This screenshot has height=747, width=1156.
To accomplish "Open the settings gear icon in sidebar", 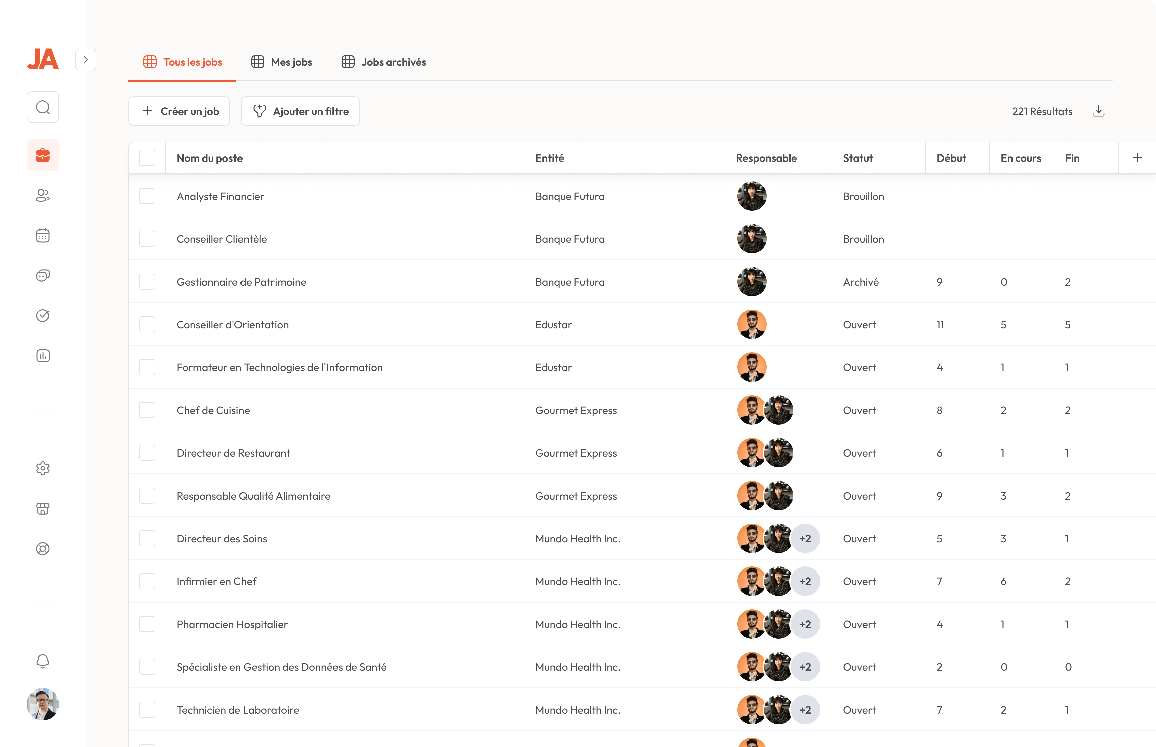I will click(x=43, y=468).
